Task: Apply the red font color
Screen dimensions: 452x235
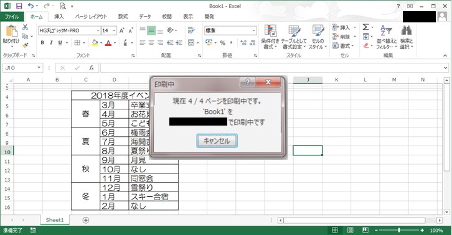Action: point(108,43)
